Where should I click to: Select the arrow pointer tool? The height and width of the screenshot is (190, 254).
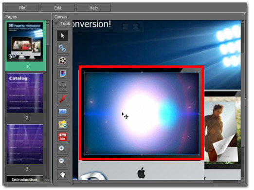pyautogui.click(x=62, y=36)
